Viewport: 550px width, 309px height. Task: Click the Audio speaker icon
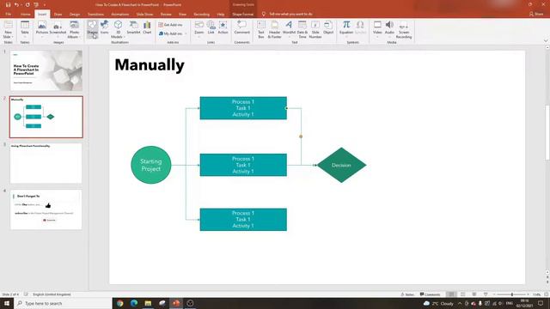click(389, 28)
